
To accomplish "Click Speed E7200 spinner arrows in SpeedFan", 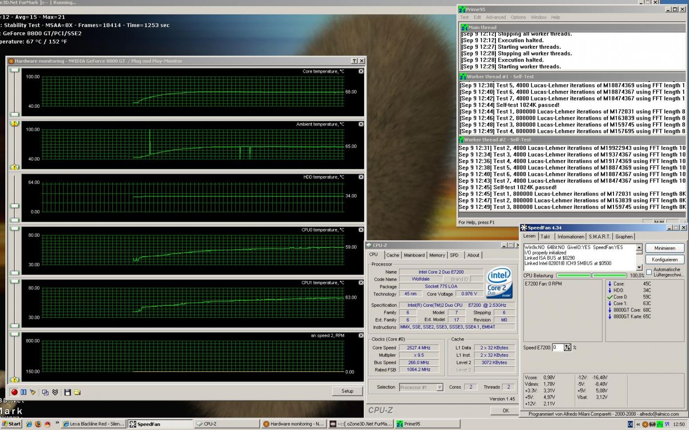I will [x=567, y=348].
